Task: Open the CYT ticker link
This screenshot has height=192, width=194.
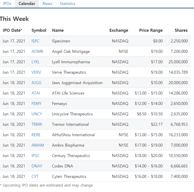Action: [x=35, y=176]
